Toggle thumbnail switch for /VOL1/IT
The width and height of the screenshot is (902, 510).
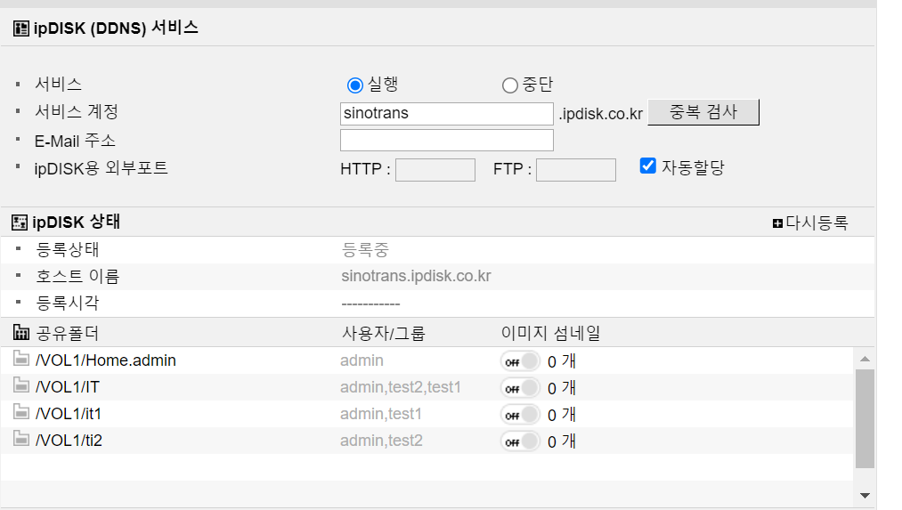point(520,387)
